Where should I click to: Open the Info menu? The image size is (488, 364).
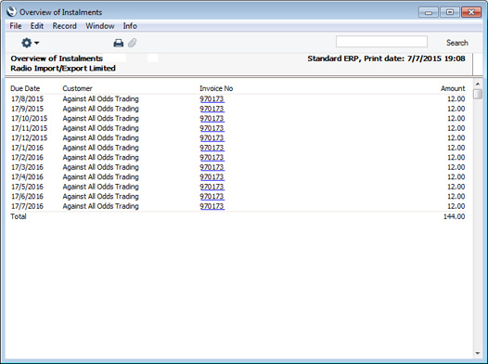pyautogui.click(x=130, y=26)
